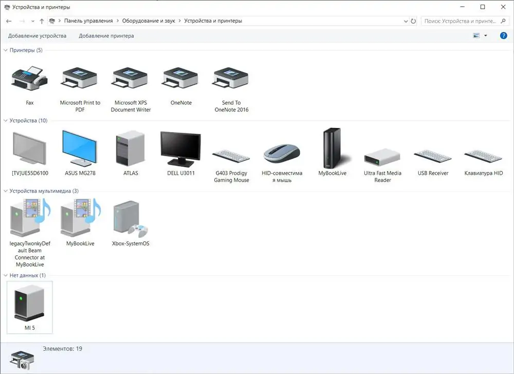Navigate back with the left arrow

9,21
